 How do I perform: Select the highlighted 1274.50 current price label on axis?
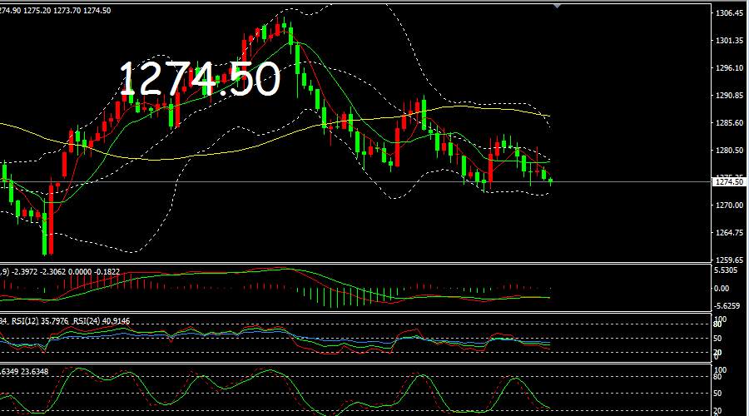pos(729,182)
